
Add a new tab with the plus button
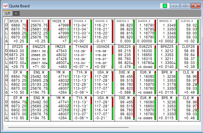[16, 13]
